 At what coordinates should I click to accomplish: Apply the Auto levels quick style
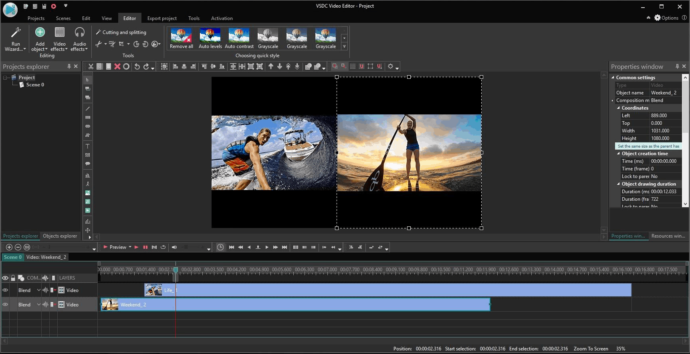click(x=210, y=38)
